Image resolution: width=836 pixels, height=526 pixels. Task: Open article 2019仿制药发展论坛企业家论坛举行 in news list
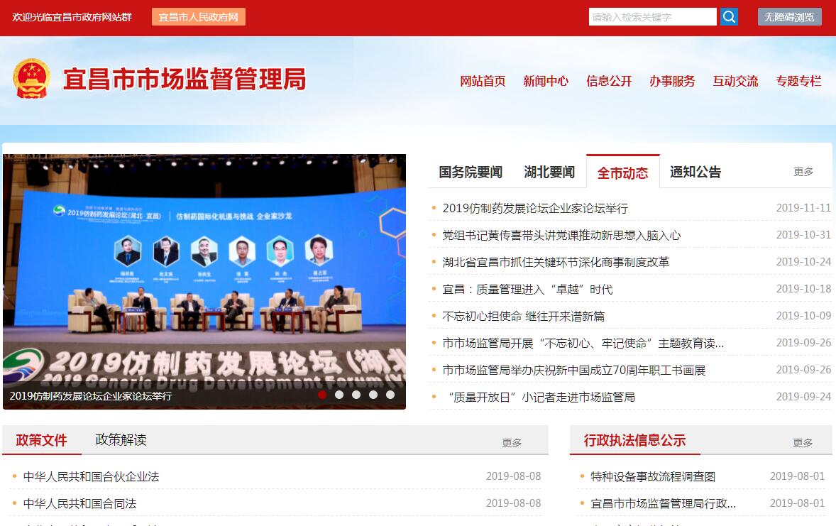(534, 208)
